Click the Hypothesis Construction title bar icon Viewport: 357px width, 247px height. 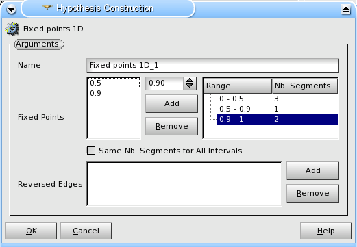click(47, 8)
